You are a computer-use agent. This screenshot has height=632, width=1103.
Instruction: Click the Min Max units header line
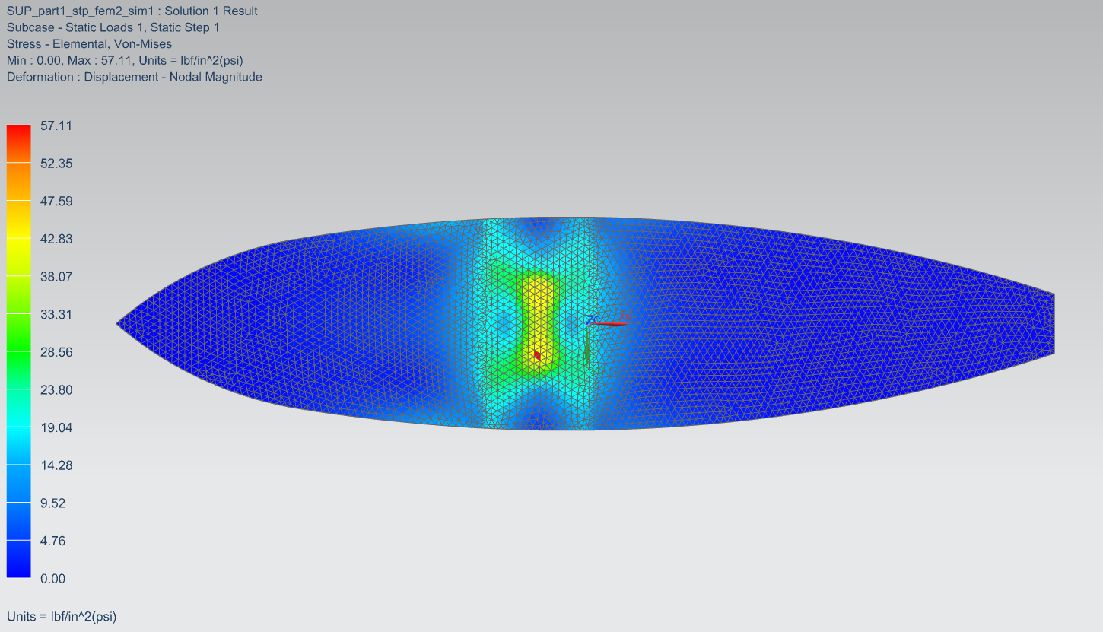tap(125, 60)
